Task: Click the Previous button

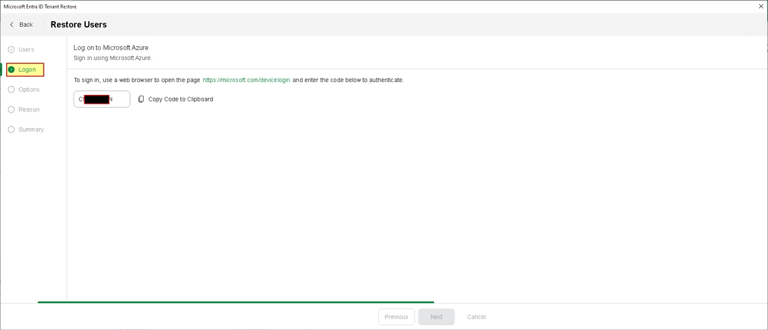Action: [x=396, y=317]
